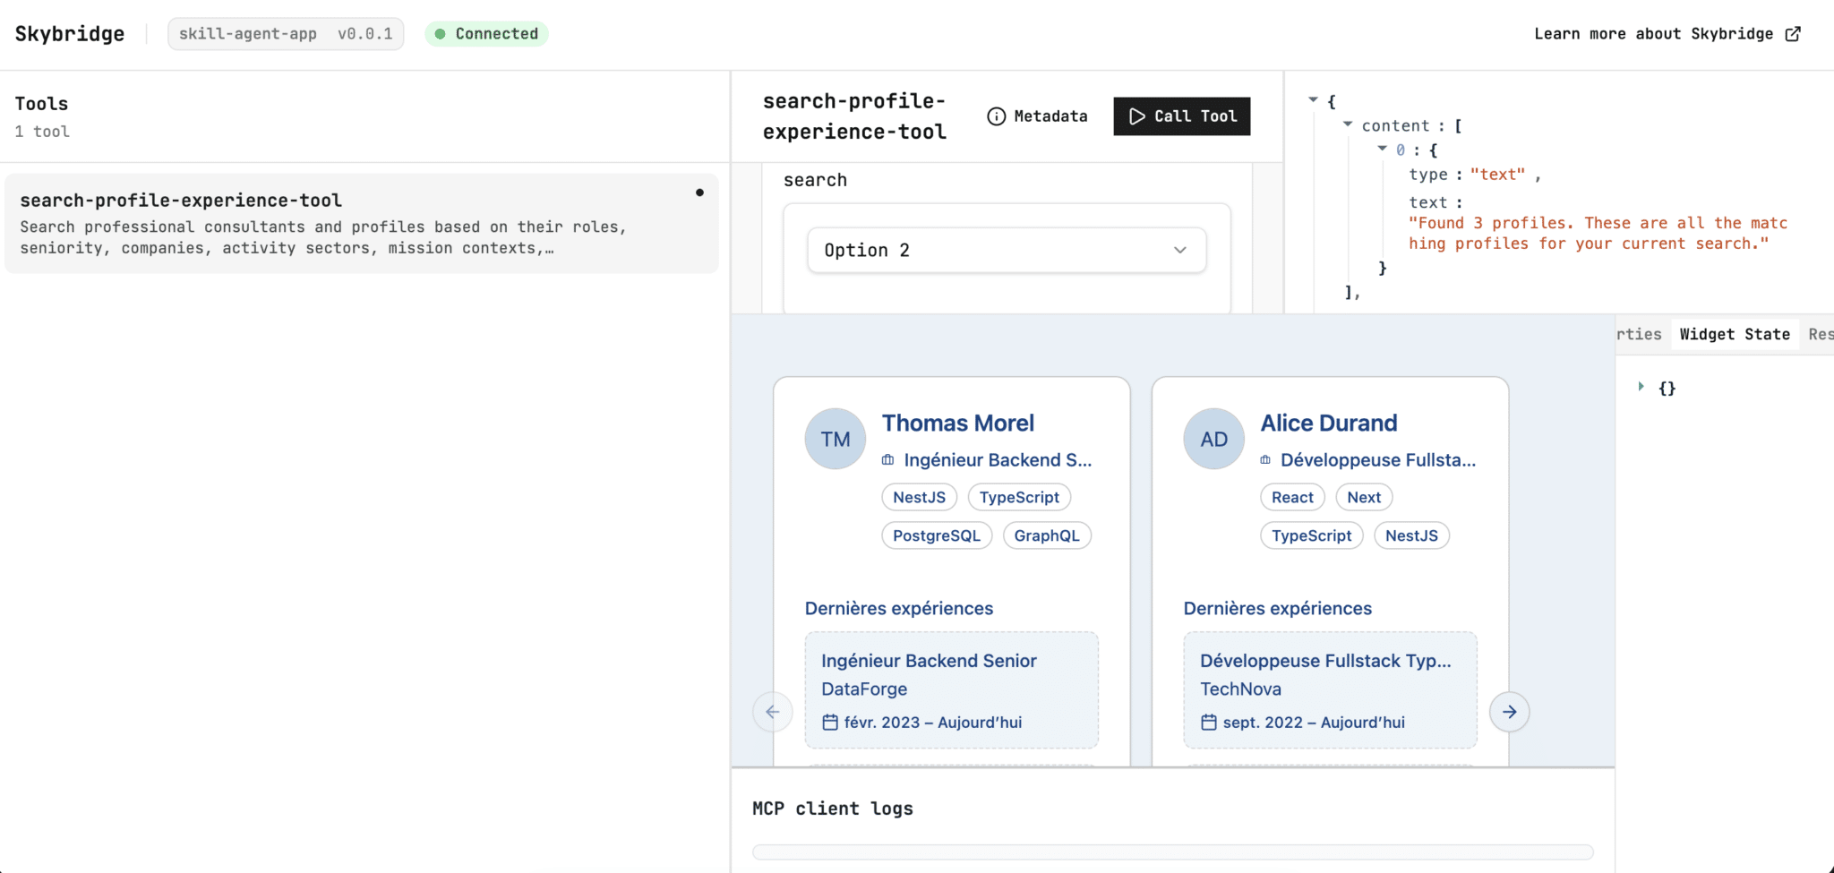This screenshot has width=1834, height=873.
Task: Click the Metadata info icon
Action: (x=996, y=116)
